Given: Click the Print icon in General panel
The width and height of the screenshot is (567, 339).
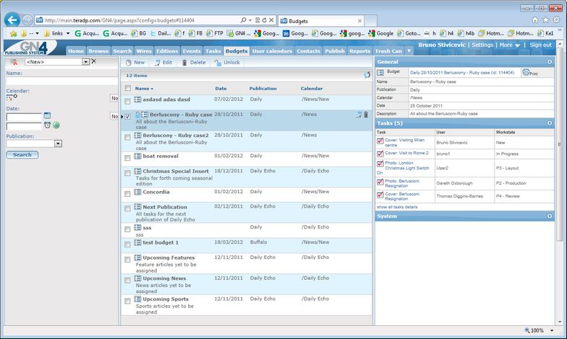Looking at the screenshot, I should pyautogui.click(x=529, y=72).
